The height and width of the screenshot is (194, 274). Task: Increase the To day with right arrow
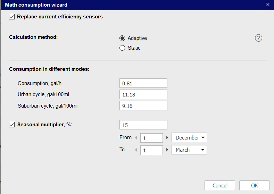click(x=167, y=150)
